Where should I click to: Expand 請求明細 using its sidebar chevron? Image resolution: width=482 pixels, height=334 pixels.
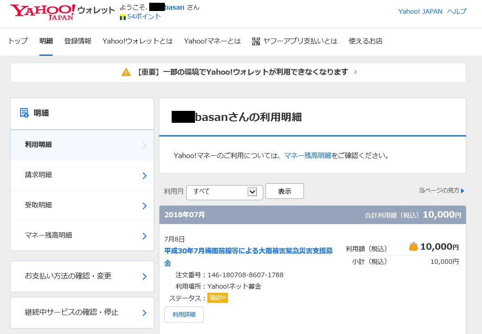pyautogui.click(x=144, y=175)
